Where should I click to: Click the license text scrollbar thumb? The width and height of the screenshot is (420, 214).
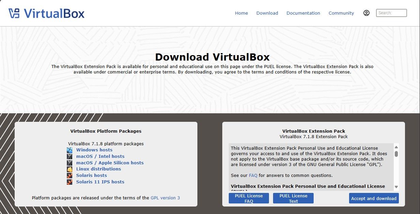point(396,154)
